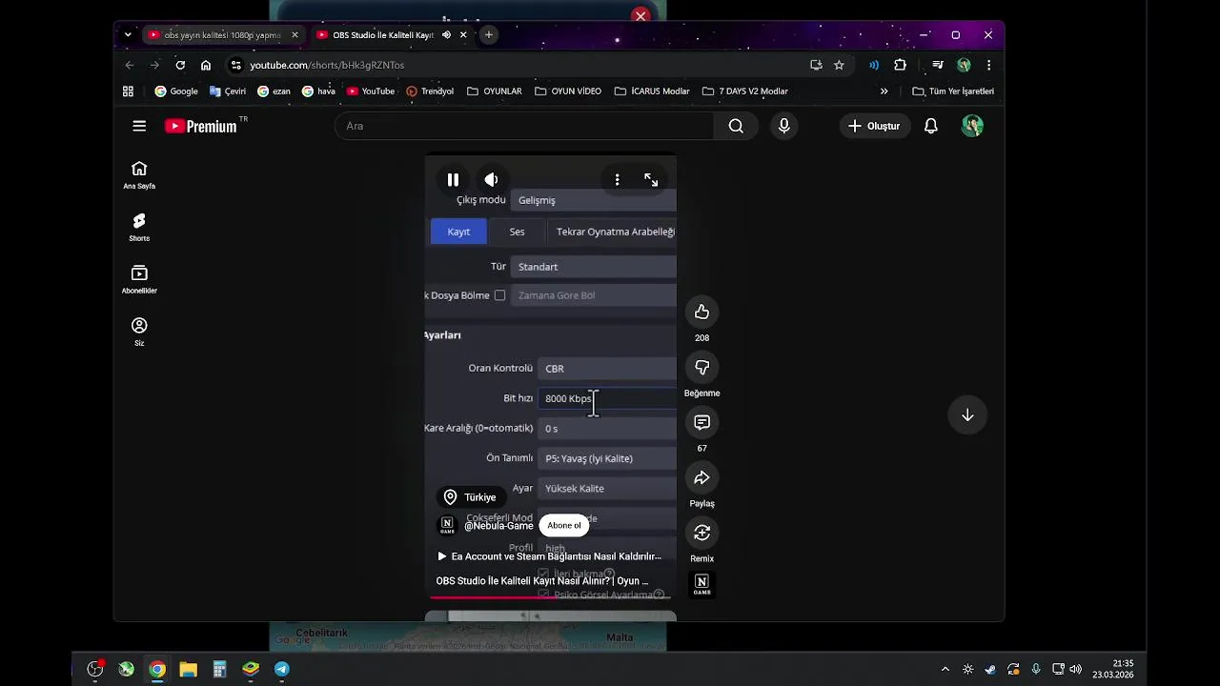Image resolution: width=1220 pixels, height=686 pixels.
Task: Seek using the red Shorts progress bar
Action: coord(551,598)
